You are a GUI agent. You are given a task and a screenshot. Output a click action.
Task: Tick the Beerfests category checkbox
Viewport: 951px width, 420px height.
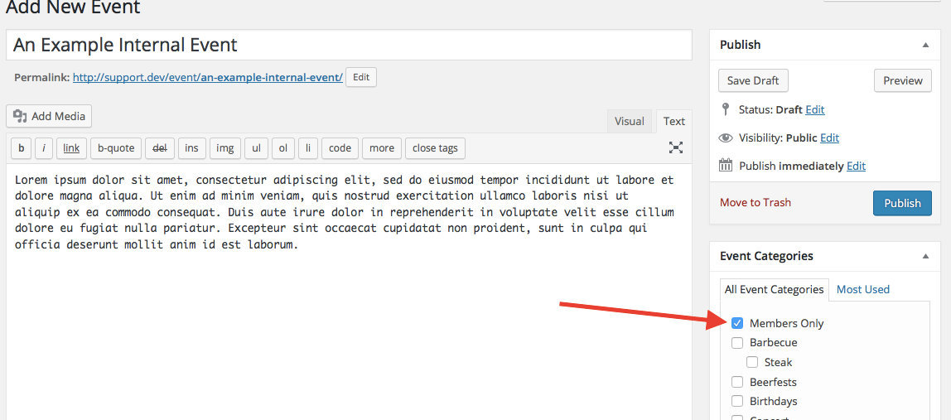pos(737,382)
